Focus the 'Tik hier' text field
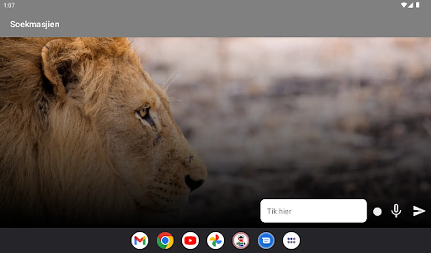 tap(313, 211)
